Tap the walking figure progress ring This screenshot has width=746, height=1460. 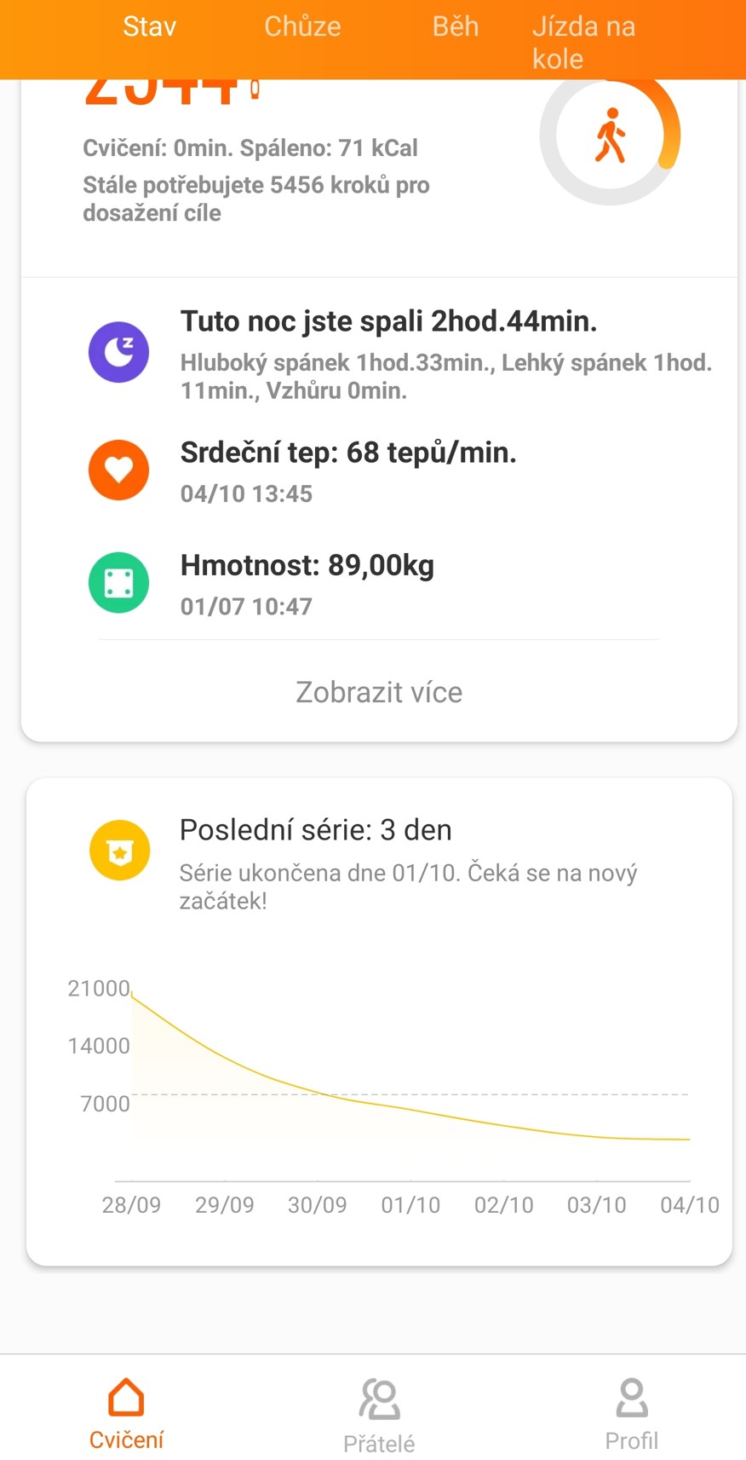pos(610,136)
